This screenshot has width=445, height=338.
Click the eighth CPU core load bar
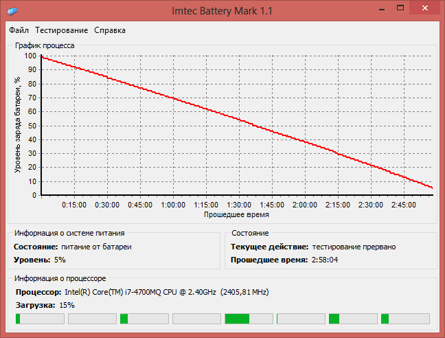(x=405, y=319)
